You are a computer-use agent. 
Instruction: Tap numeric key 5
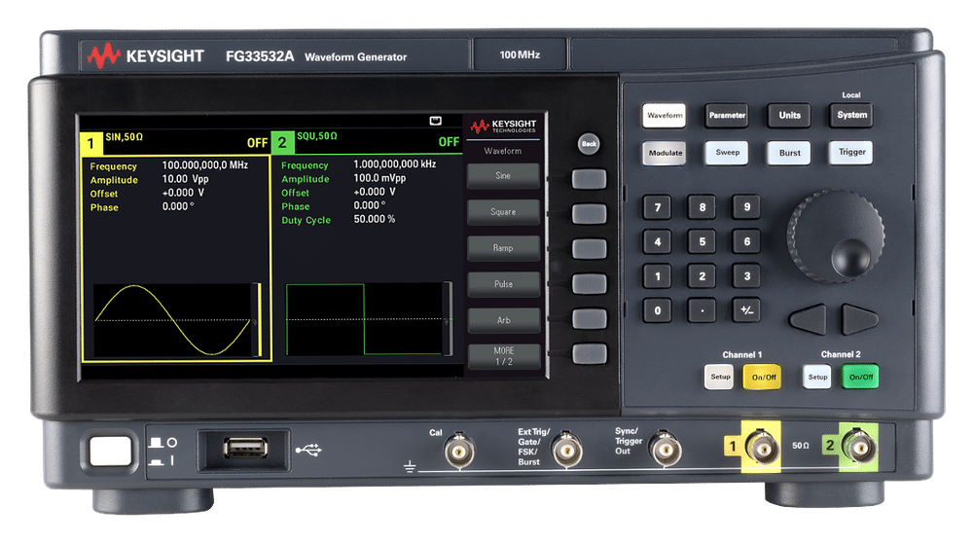702,242
